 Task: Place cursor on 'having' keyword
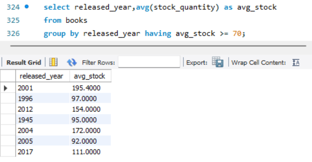(158, 34)
